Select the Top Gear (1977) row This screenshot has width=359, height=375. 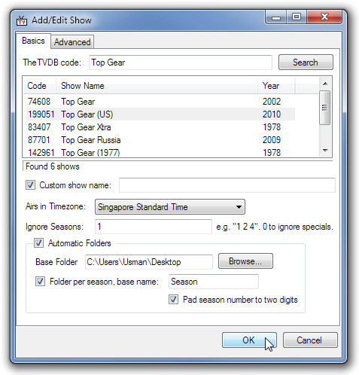[160, 152]
